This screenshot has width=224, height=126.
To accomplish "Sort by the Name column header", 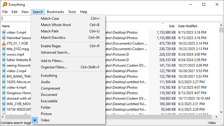I will pyautogui.click(x=6, y=26).
